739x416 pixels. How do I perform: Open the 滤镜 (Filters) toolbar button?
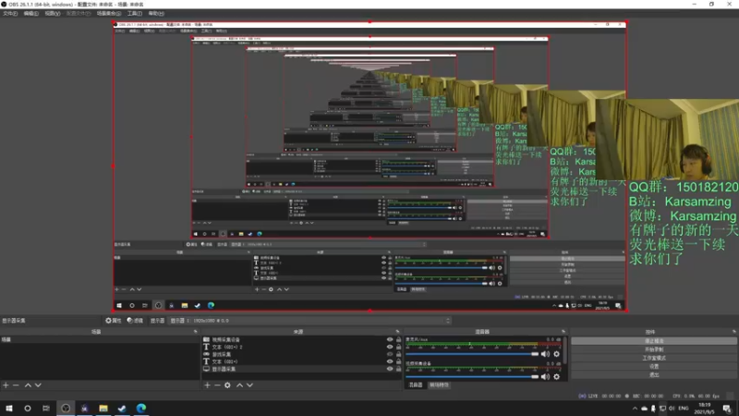click(135, 320)
